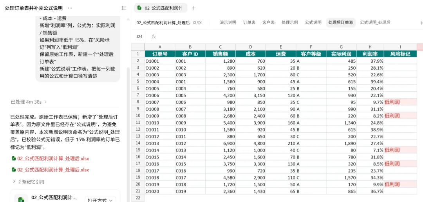Select row 8 header
This screenshot has width=423, height=202.
pos(138,102)
